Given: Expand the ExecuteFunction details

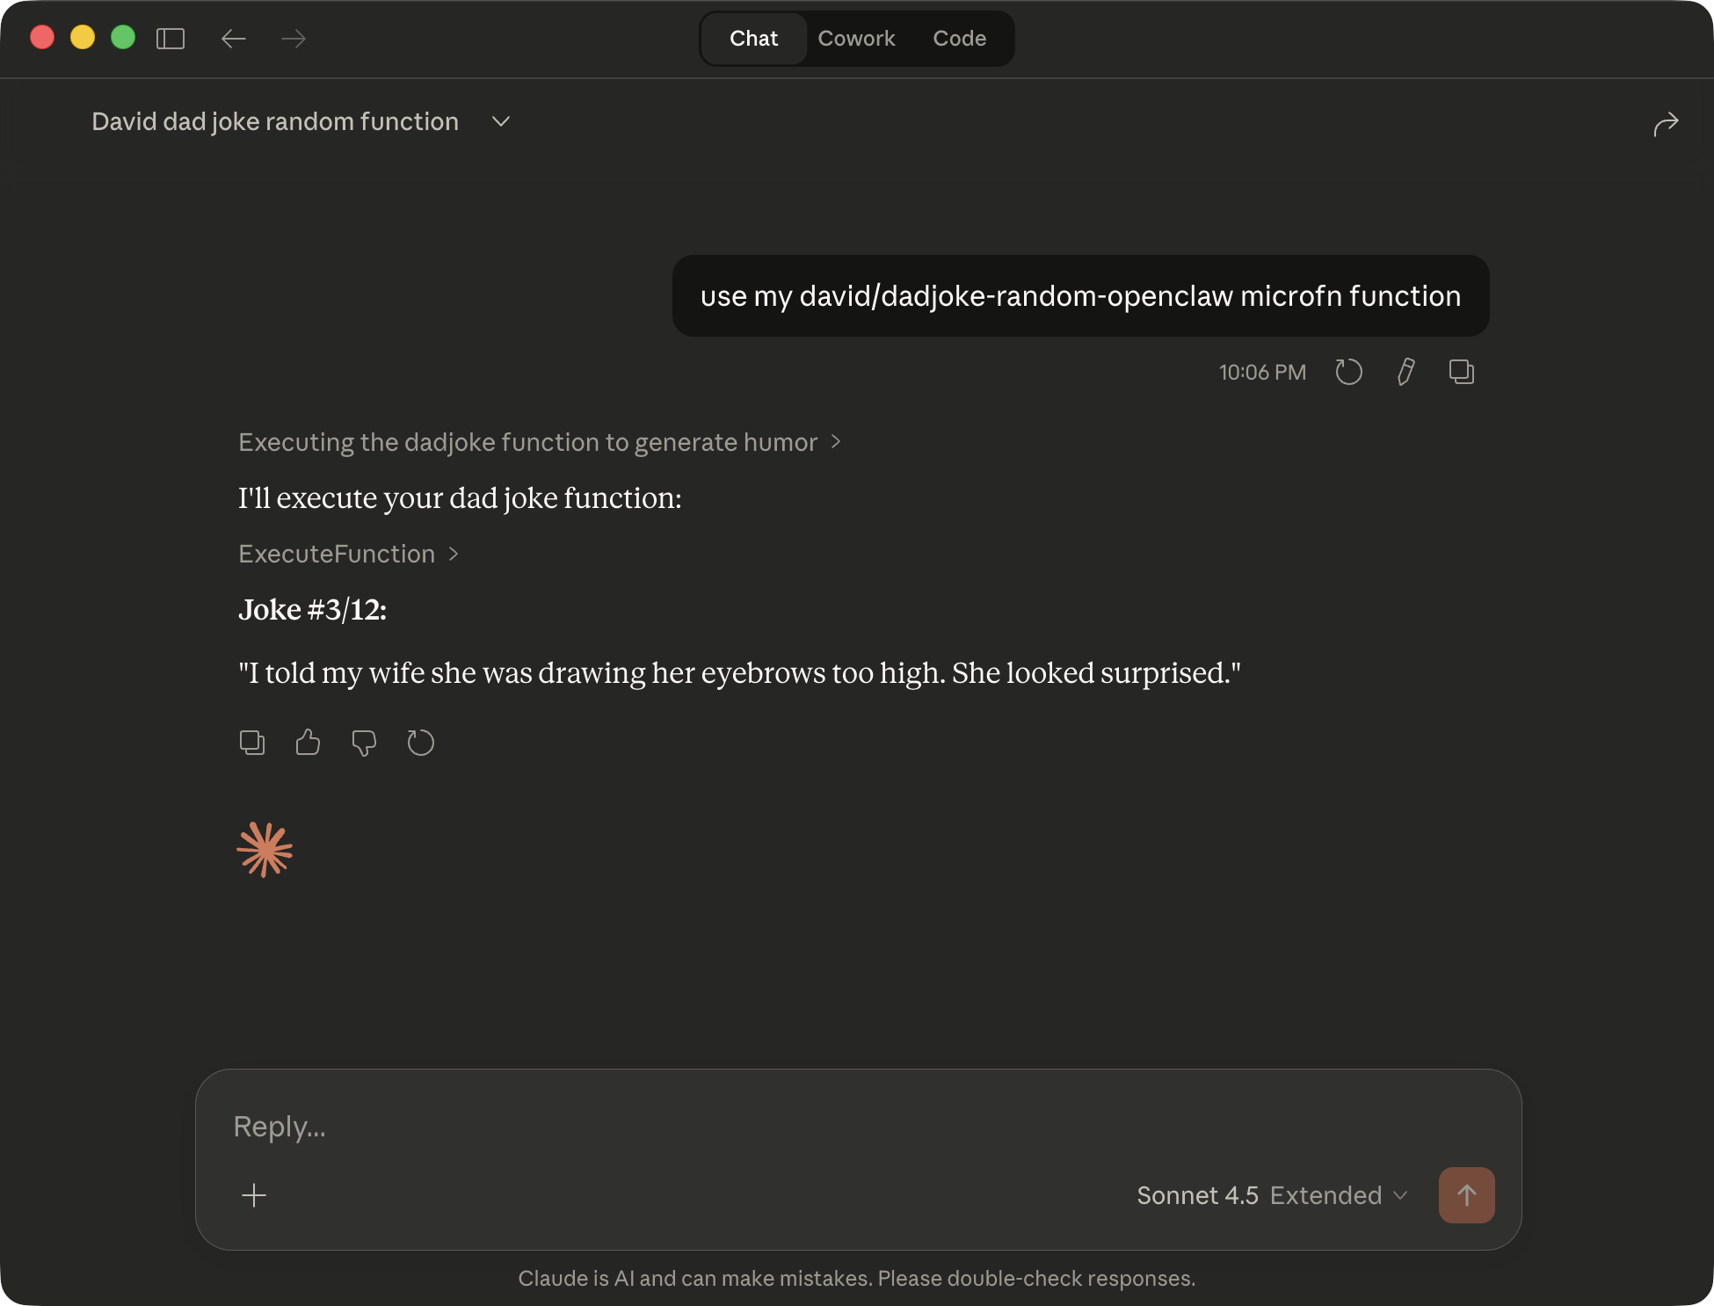Looking at the screenshot, I should click(x=349, y=554).
